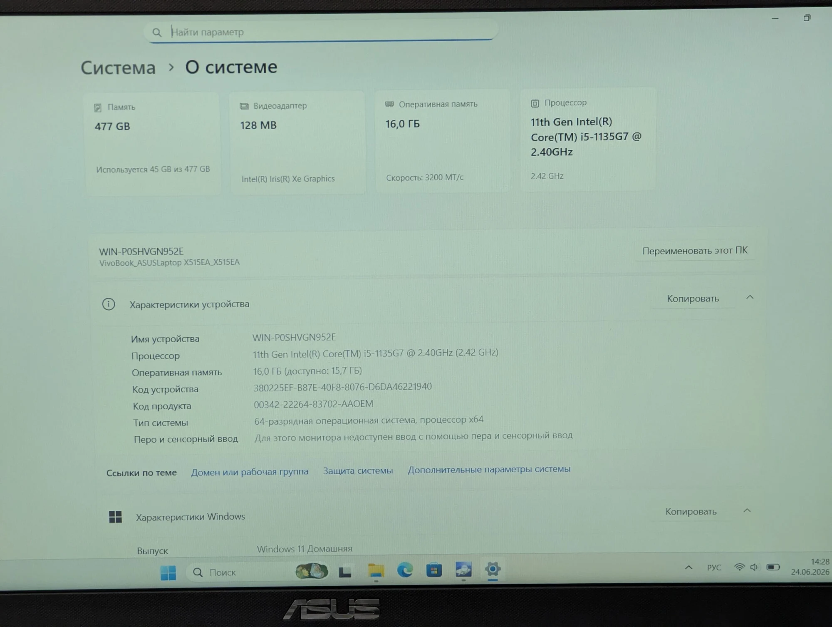The image size is (832, 627).
Task: Open the Microsoft Store taskbar icon
Action: tap(434, 570)
